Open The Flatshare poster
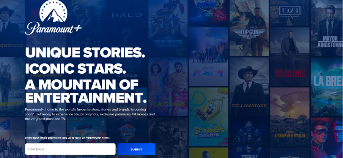The image size is (343, 158). point(168,87)
